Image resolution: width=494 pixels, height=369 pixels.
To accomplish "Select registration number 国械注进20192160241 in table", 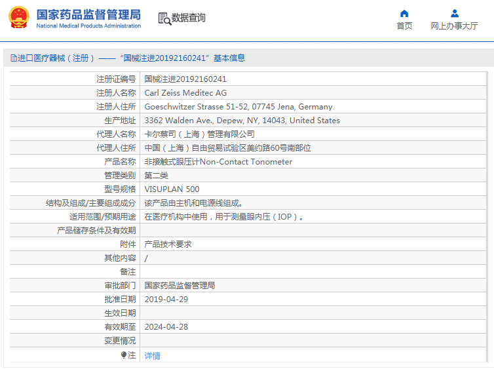I will (x=185, y=79).
